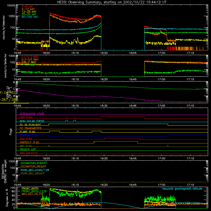Select the SC_TRANSMITTER flag label
Viewport: 211px width, 211px height.
(31, 128)
